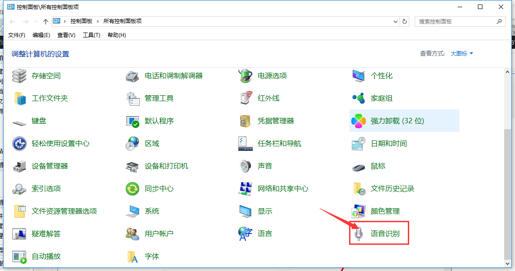Image resolution: width=515 pixels, height=271 pixels.
Task: Click the title bar control panel icon
Action: (x=11, y=7)
